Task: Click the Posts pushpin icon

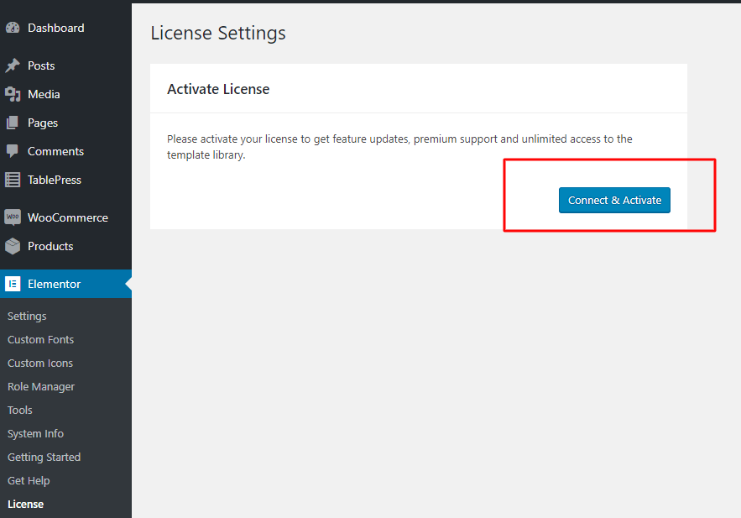Action: coord(13,65)
